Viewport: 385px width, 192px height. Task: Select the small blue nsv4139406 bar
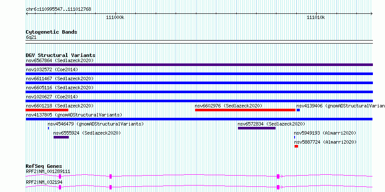(298, 110)
